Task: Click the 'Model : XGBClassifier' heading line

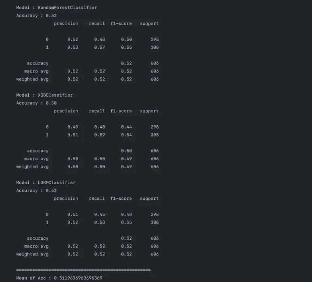Action: 44,95
